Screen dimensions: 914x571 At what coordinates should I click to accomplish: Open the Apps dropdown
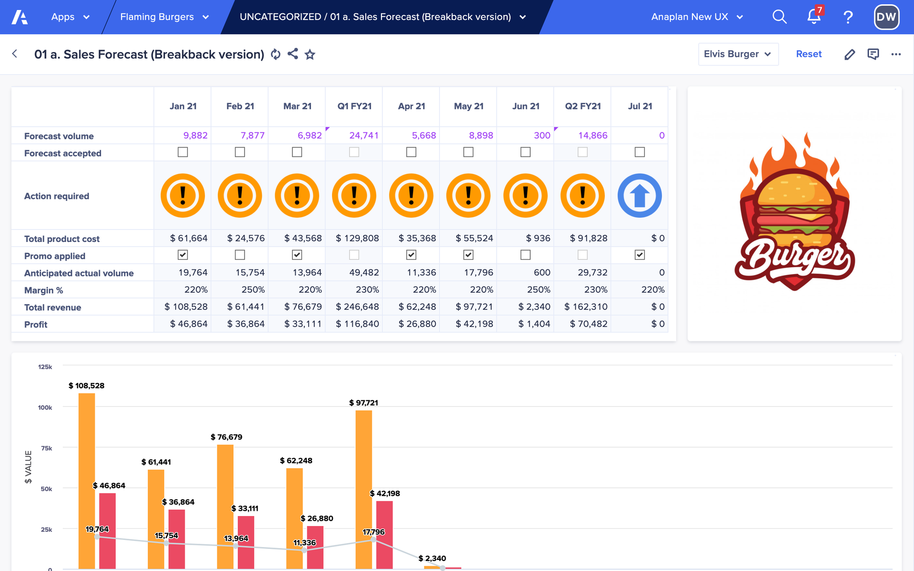click(70, 17)
